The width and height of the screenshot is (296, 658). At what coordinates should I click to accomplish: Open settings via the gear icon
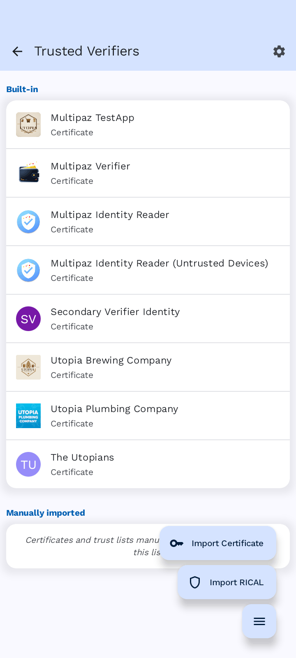pyautogui.click(x=279, y=51)
